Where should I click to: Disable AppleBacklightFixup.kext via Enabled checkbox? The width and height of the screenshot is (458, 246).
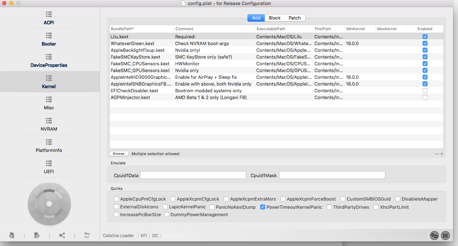[x=425, y=50]
